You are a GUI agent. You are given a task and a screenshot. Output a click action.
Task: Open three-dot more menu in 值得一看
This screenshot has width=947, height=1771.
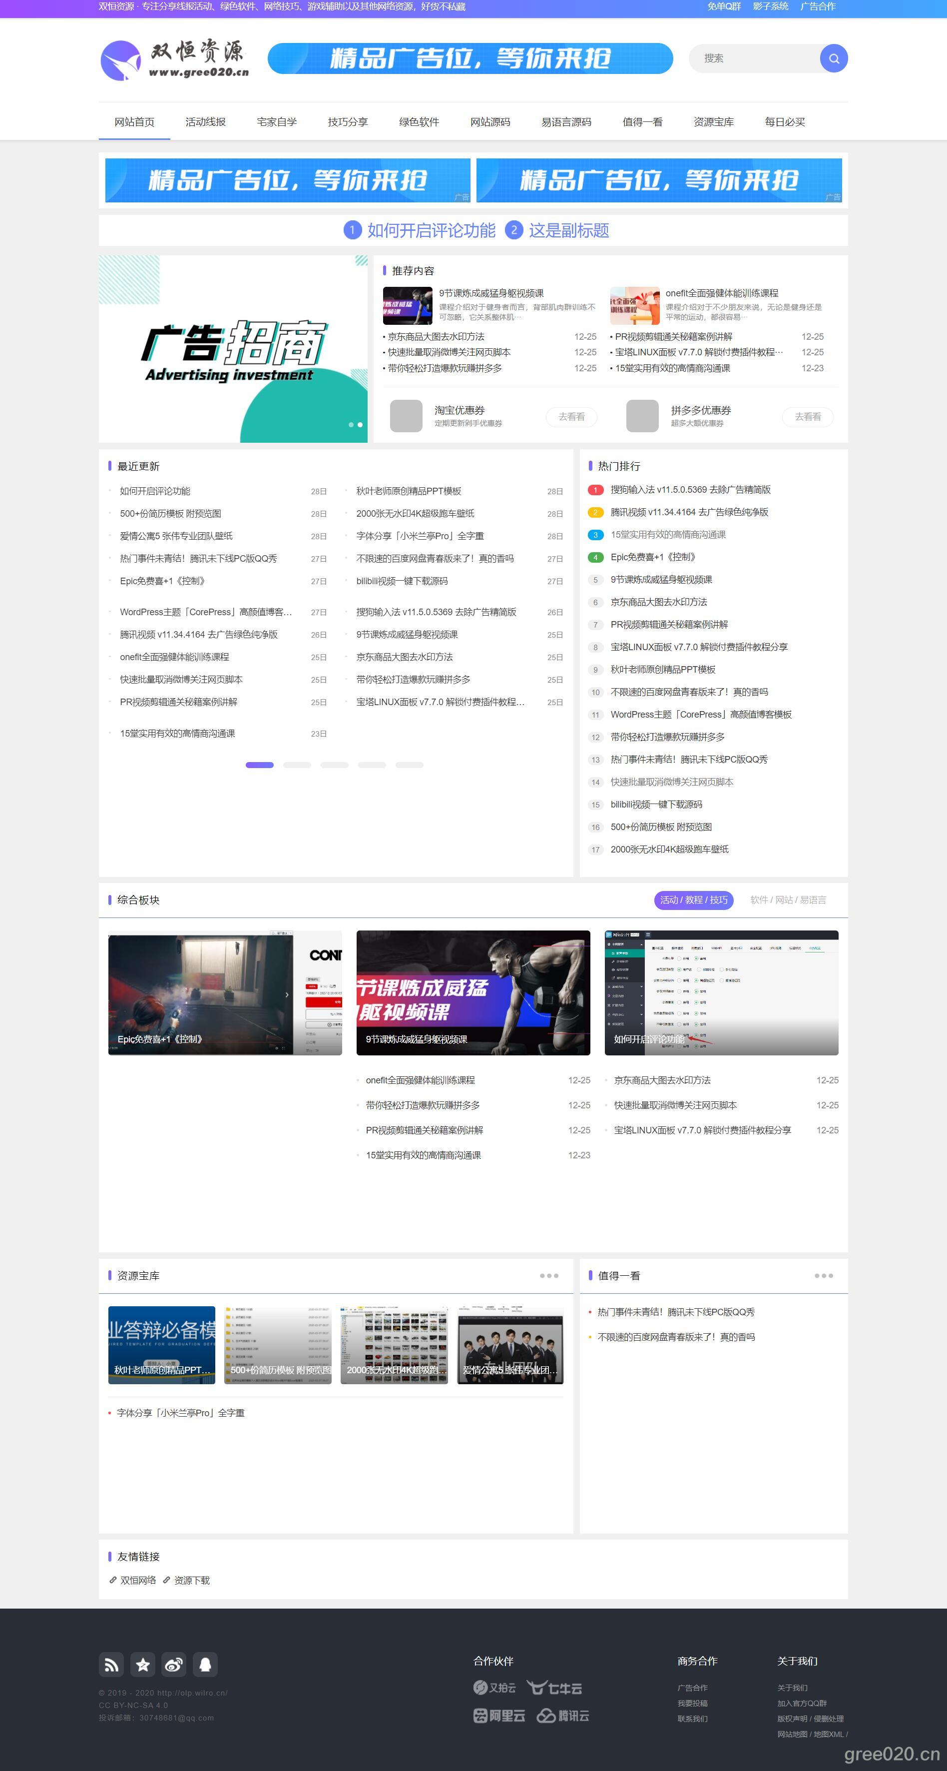[823, 1276]
